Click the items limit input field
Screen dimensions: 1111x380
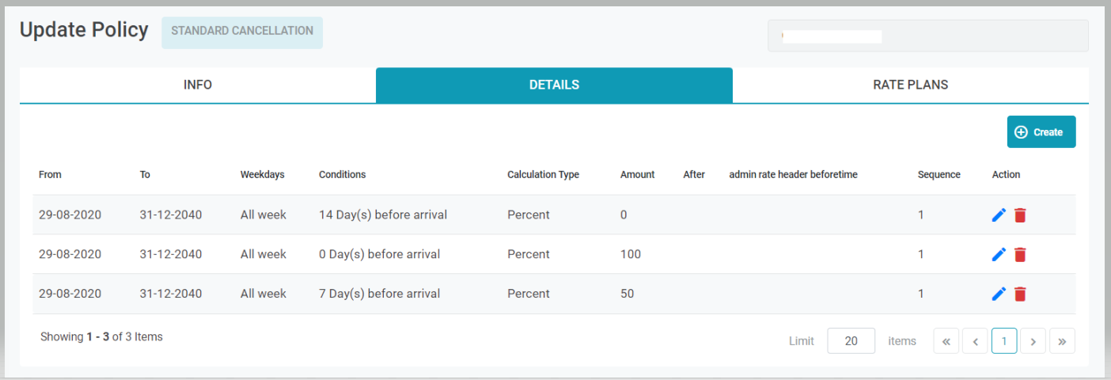pos(851,341)
